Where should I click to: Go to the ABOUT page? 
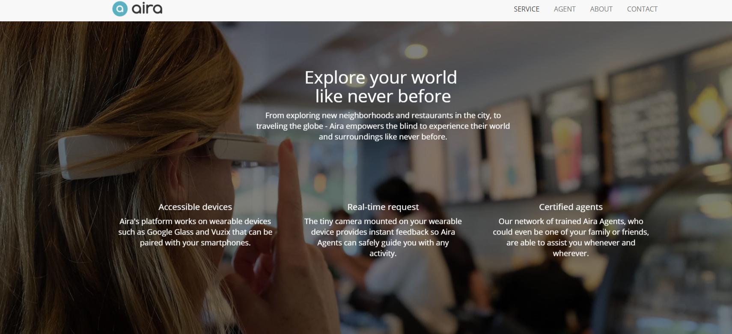pos(601,9)
